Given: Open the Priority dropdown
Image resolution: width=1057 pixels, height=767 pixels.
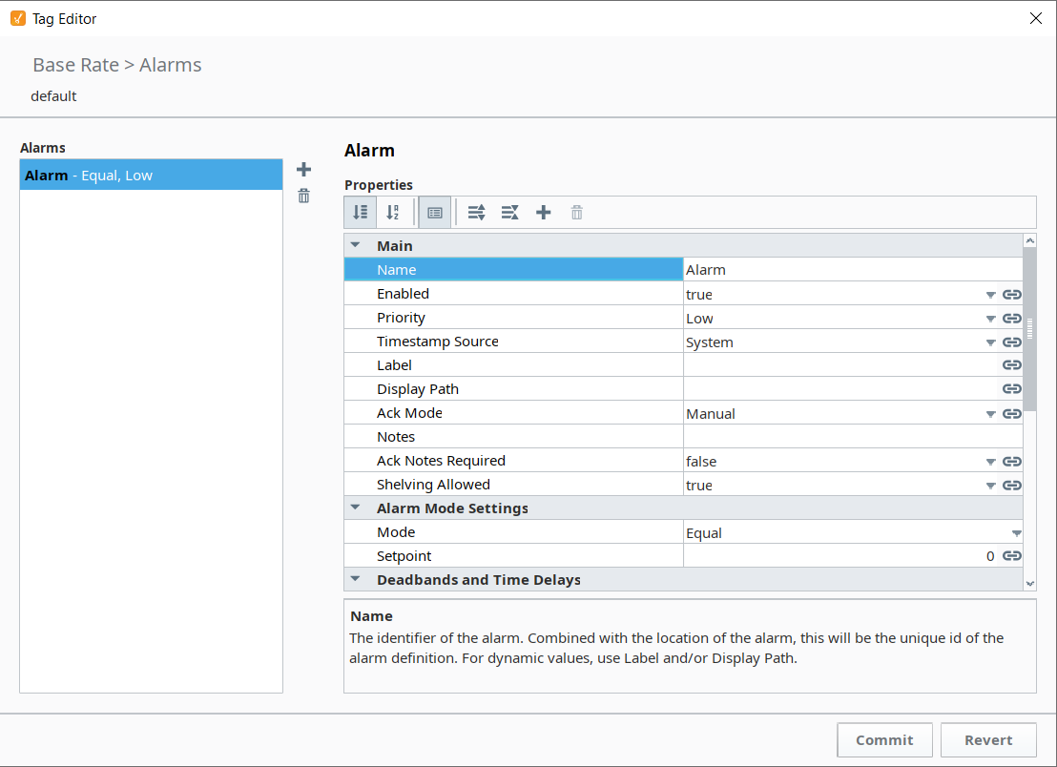Looking at the screenshot, I should point(990,318).
